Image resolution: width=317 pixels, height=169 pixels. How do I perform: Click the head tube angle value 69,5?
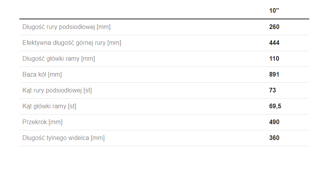point(275,106)
